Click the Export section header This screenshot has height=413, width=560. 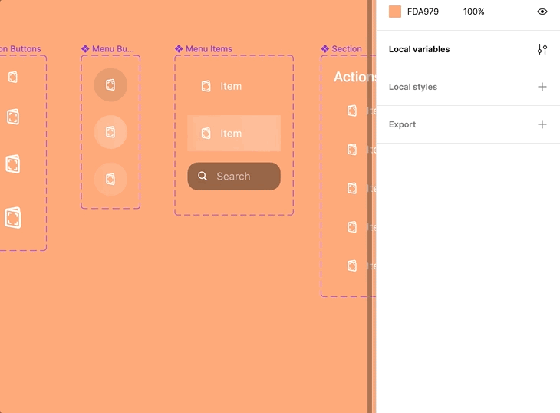pos(402,124)
